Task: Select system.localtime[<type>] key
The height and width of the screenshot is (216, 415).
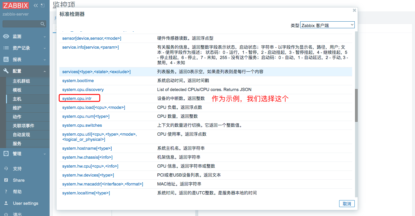Action: pos(86,193)
